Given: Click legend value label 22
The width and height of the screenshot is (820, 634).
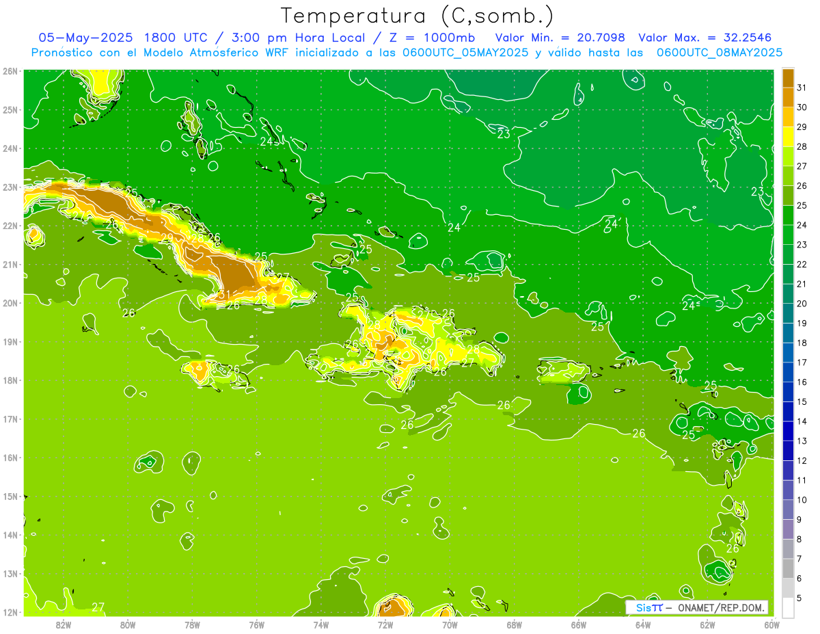Looking at the screenshot, I should [x=802, y=264].
